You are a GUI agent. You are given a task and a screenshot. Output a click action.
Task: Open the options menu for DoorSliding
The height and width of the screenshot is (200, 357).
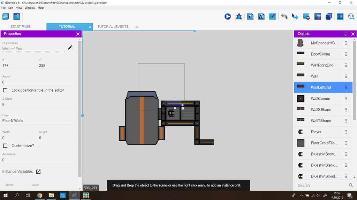[x=346, y=54]
